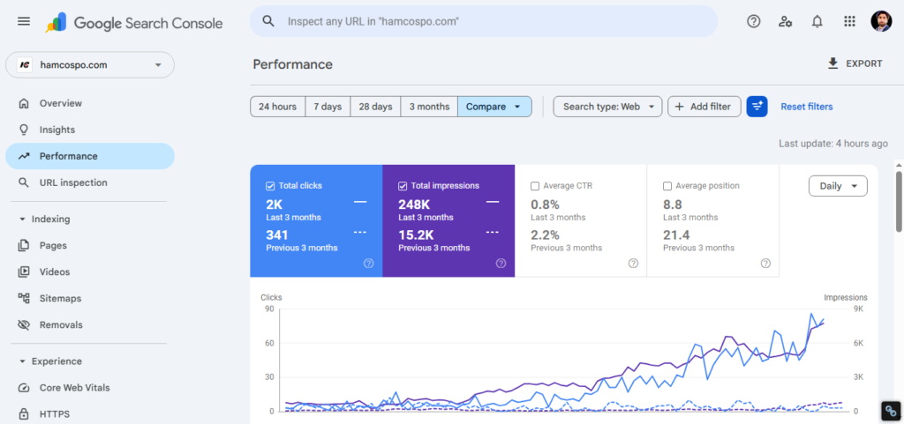Open help on the Average CTR card
The height and width of the screenshot is (424, 904).
(633, 264)
